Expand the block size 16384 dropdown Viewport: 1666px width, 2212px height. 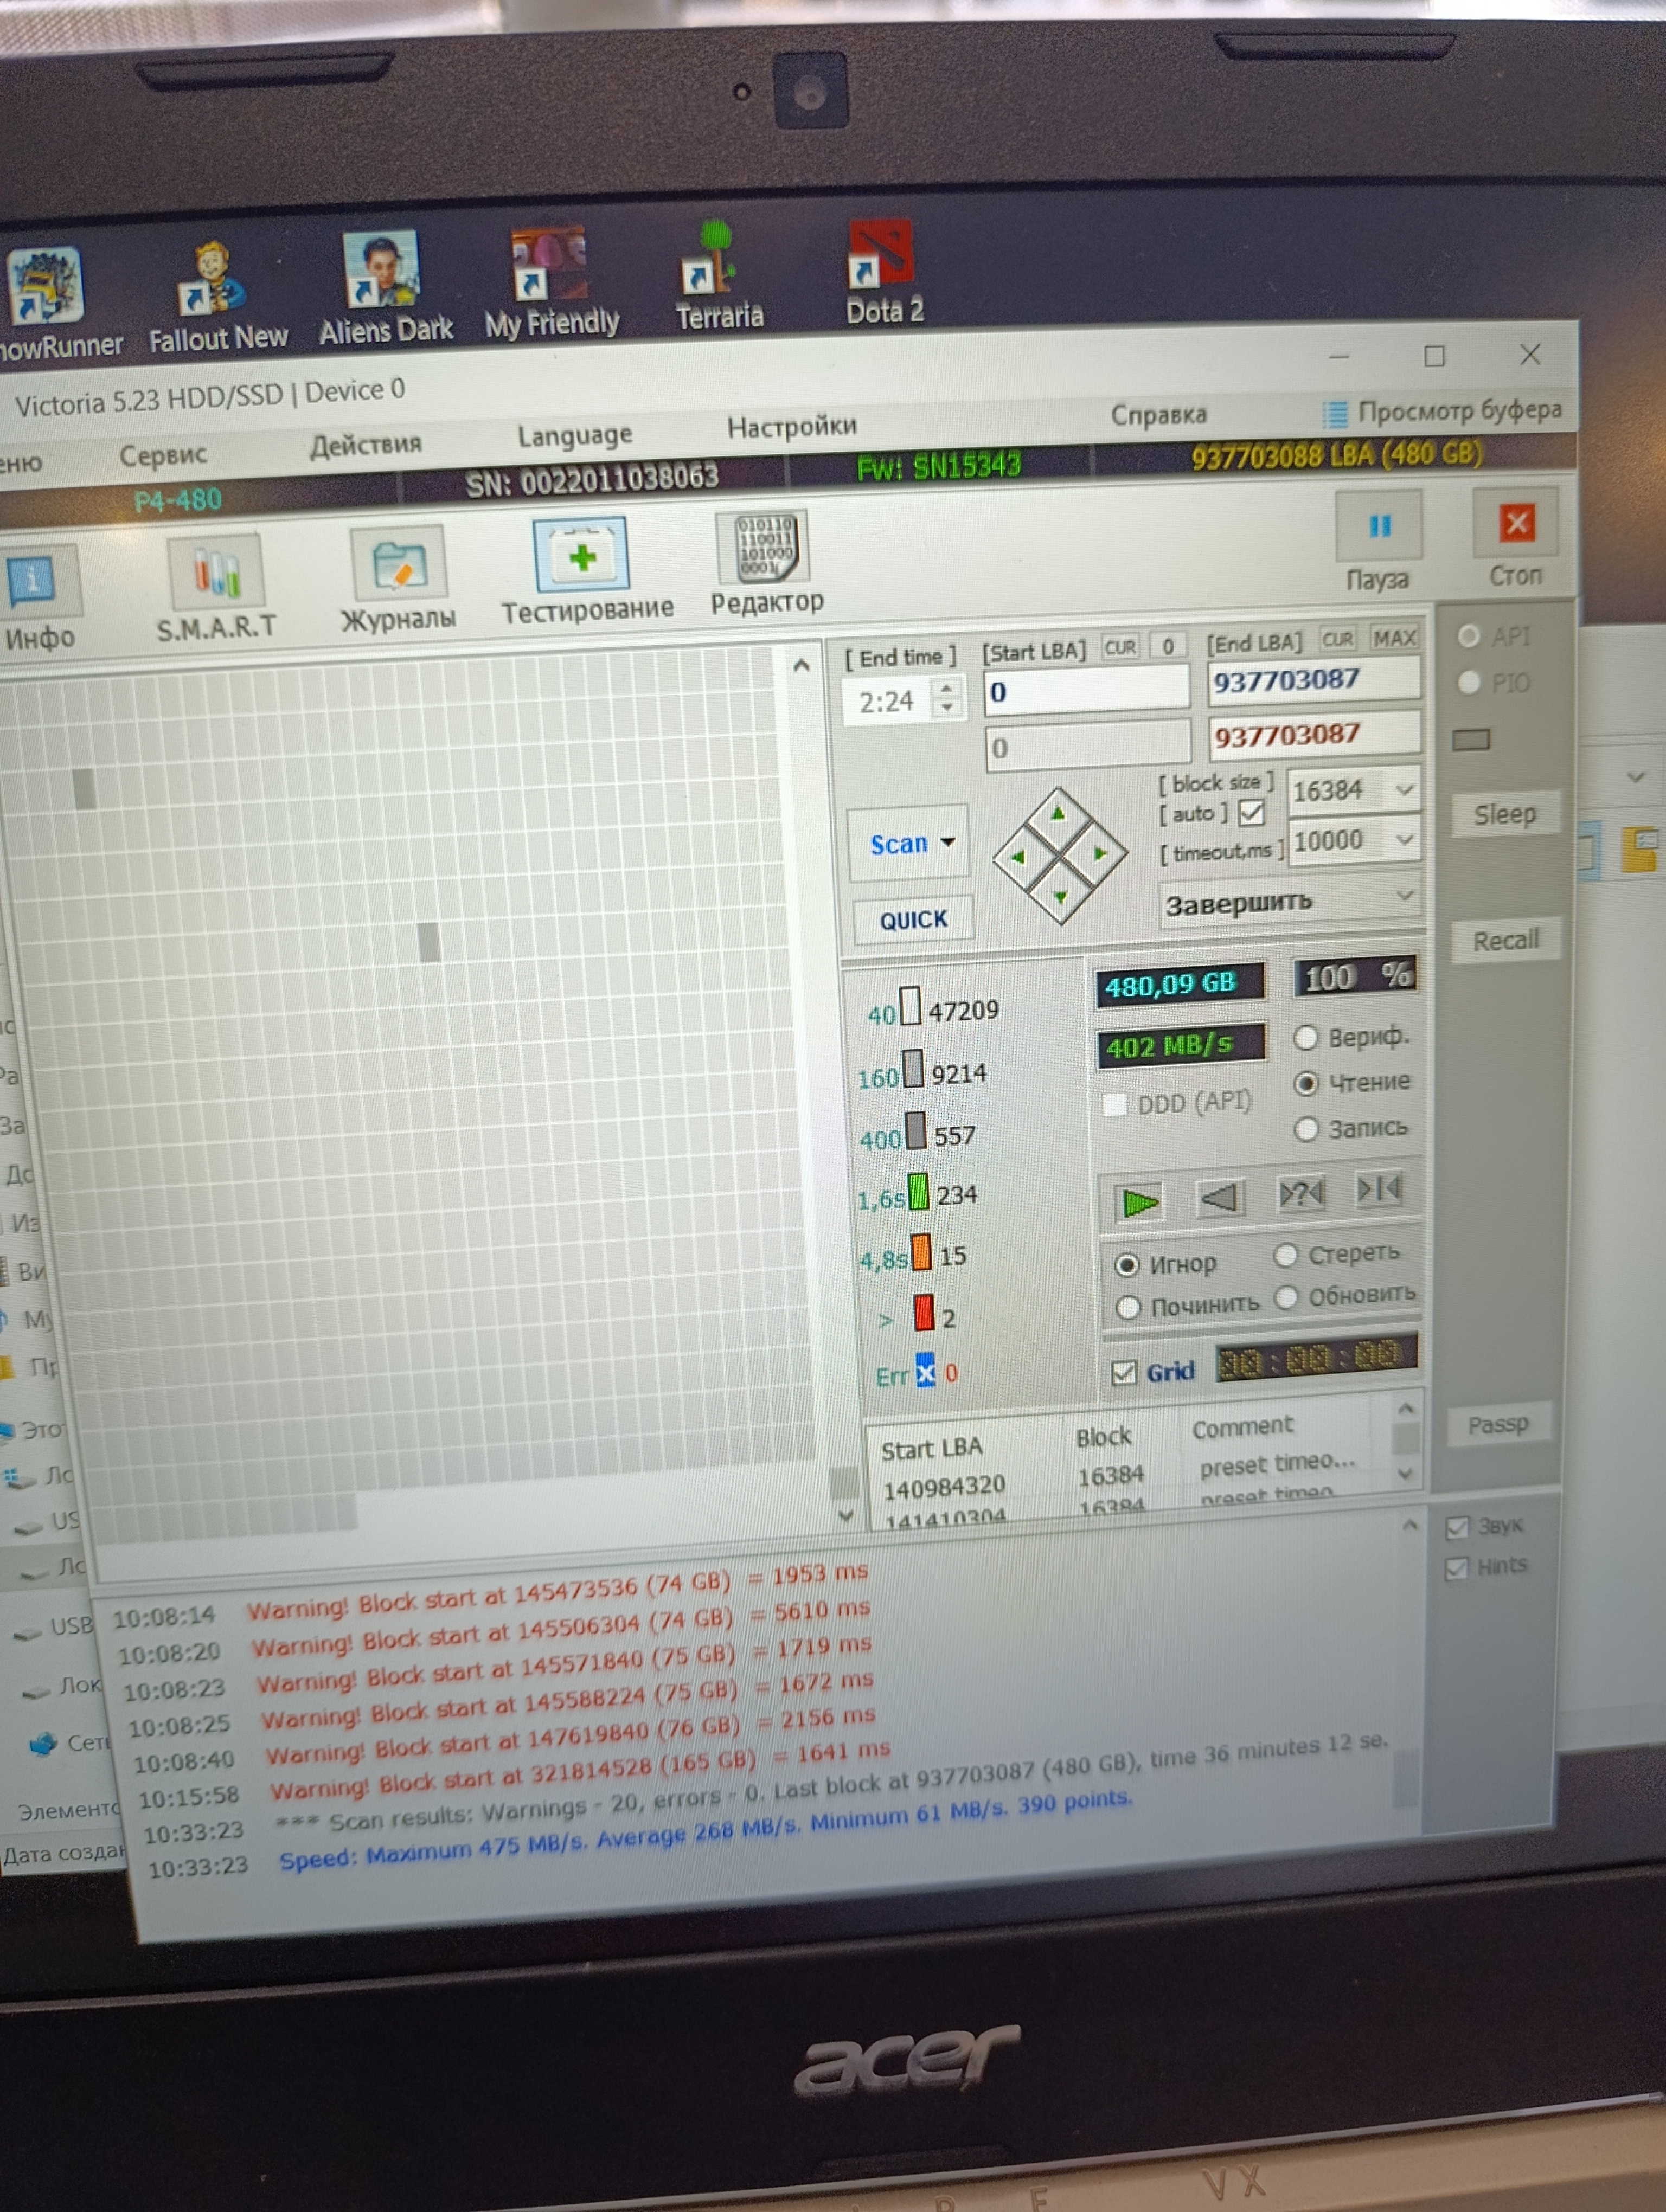pyautogui.click(x=1403, y=790)
